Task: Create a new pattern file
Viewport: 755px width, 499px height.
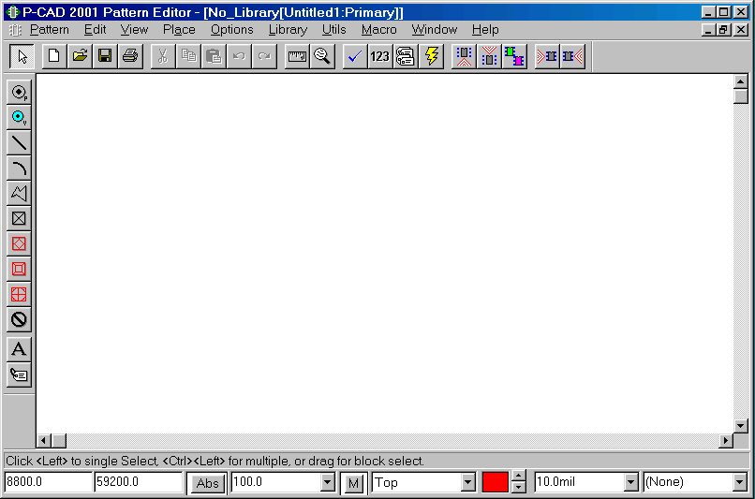Action: click(x=54, y=56)
